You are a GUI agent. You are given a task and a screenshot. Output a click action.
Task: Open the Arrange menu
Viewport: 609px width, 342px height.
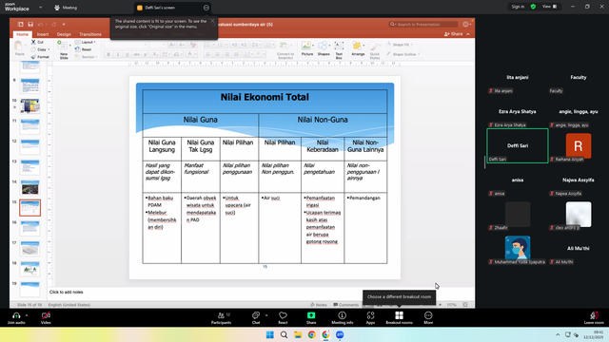coord(358,49)
